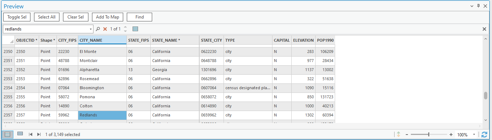Image resolution: width=492 pixels, height=140 pixels.
Task: Click the Colton cell
Action: [x=102, y=106]
